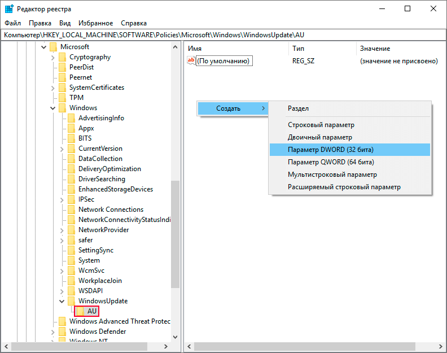Collapse the Windows tree node
This screenshot has width=447, height=353.
click(x=52, y=108)
